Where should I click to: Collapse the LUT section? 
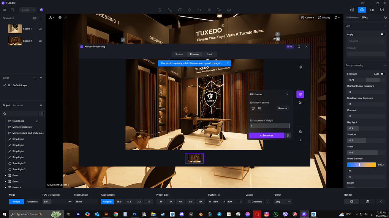click(x=385, y=26)
